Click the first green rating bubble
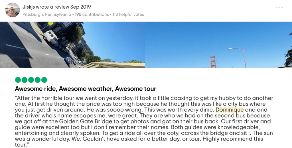The width and height of the screenshot is (292, 148). tap(18, 80)
